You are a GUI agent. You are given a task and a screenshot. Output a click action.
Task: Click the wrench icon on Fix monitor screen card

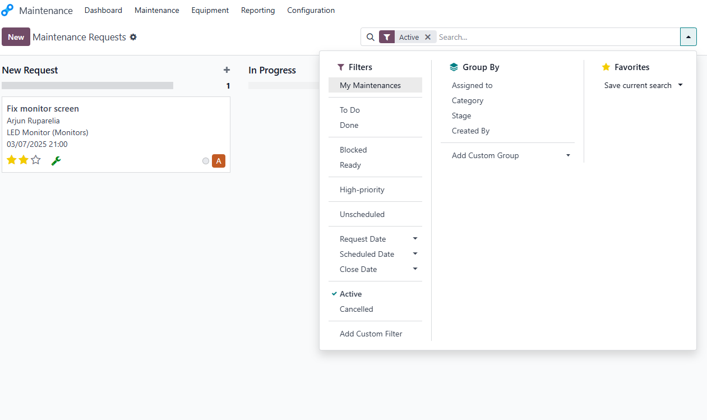tap(56, 160)
